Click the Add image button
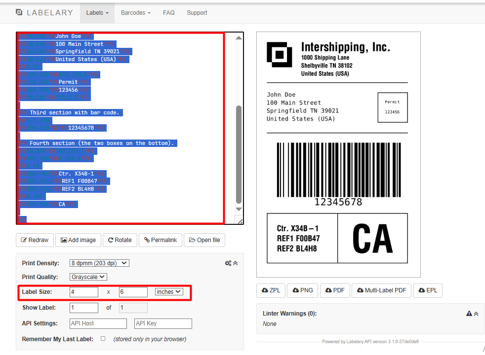 point(78,240)
